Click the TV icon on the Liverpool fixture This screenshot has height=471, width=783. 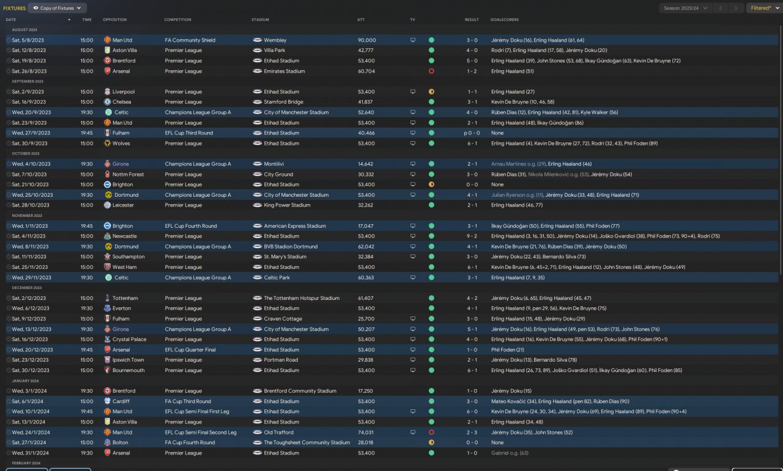coord(413,92)
